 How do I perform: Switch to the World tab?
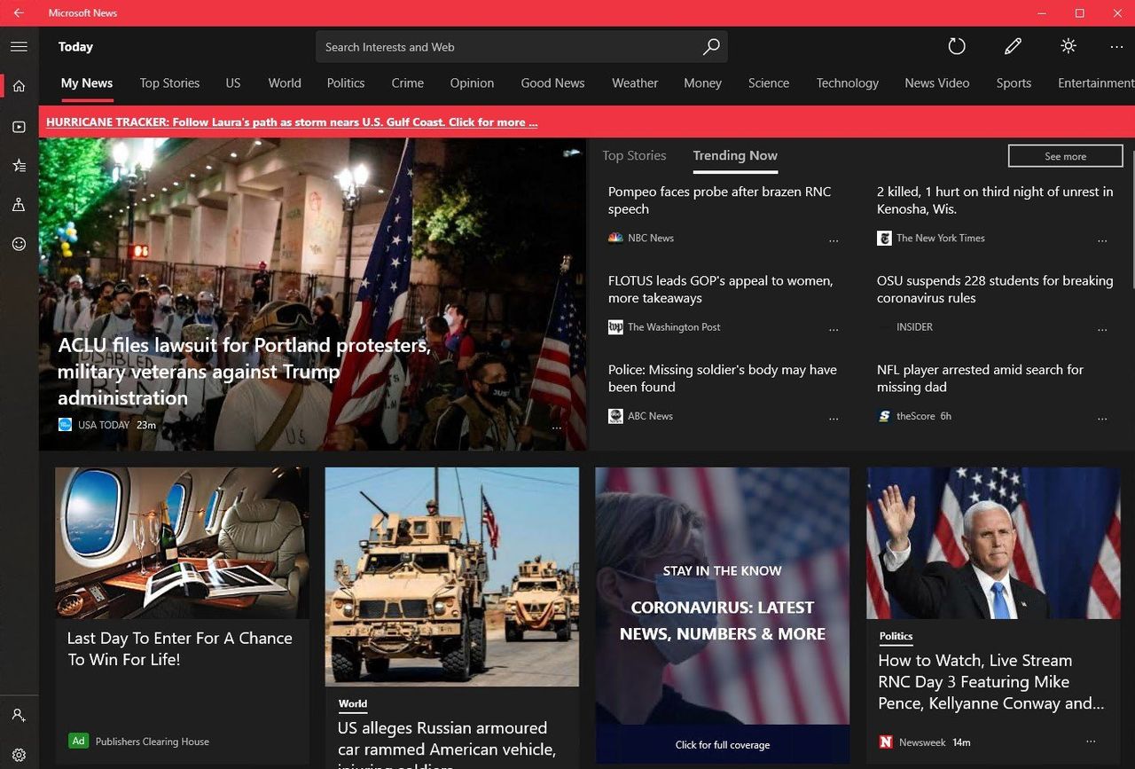(x=285, y=83)
